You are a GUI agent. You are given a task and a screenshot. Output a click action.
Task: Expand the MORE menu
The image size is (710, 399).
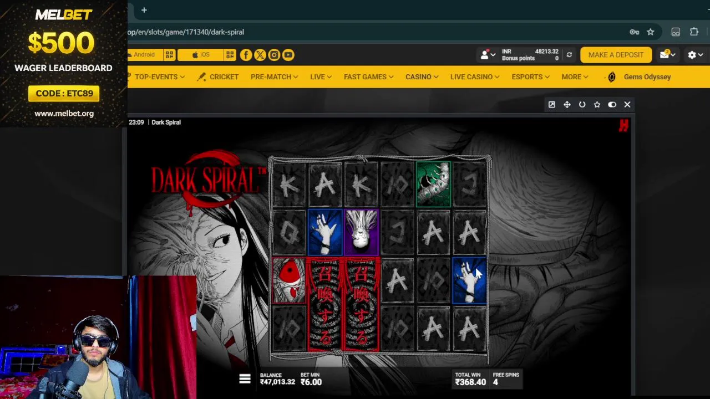[x=575, y=77]
